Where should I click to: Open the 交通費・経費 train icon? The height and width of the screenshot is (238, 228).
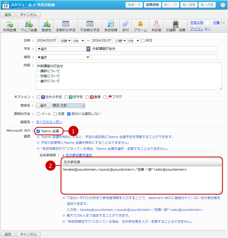click(176, 26)
